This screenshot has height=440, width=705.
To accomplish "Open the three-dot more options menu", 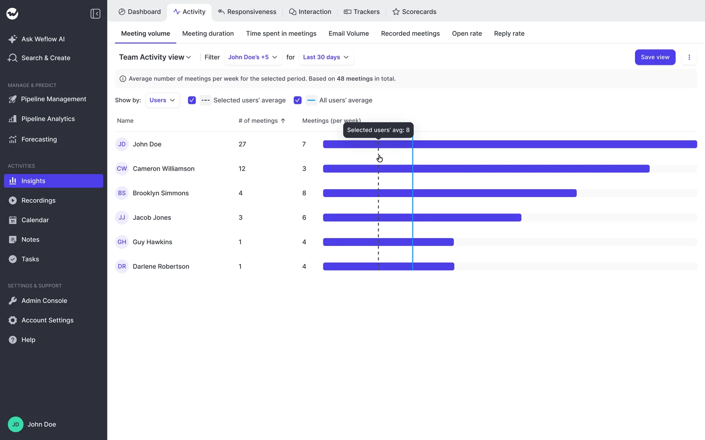I will coord(689,57).
